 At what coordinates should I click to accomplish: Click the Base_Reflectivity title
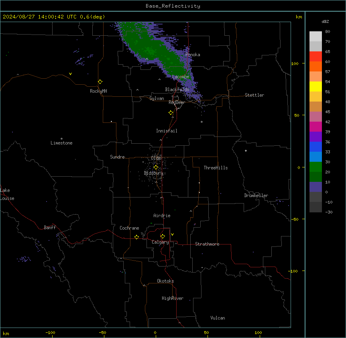(x=173, y=6)
